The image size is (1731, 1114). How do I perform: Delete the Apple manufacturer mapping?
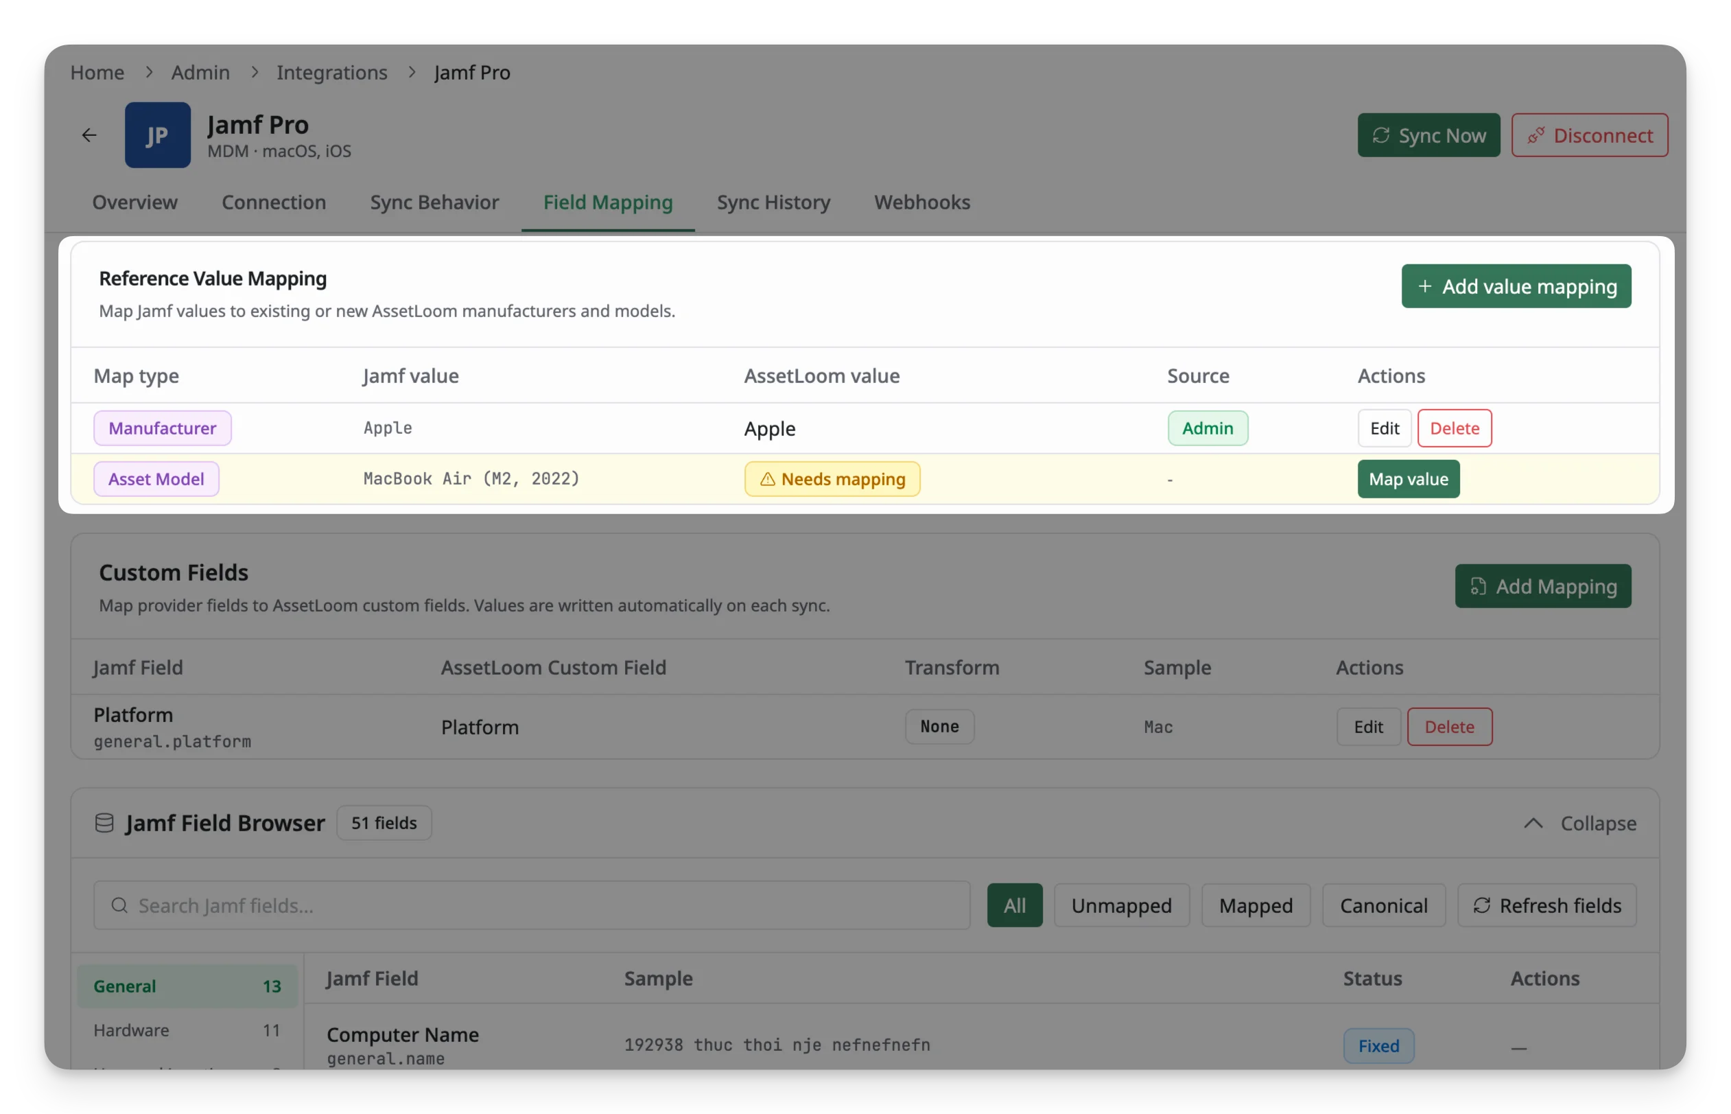[x=1454, y=428]
